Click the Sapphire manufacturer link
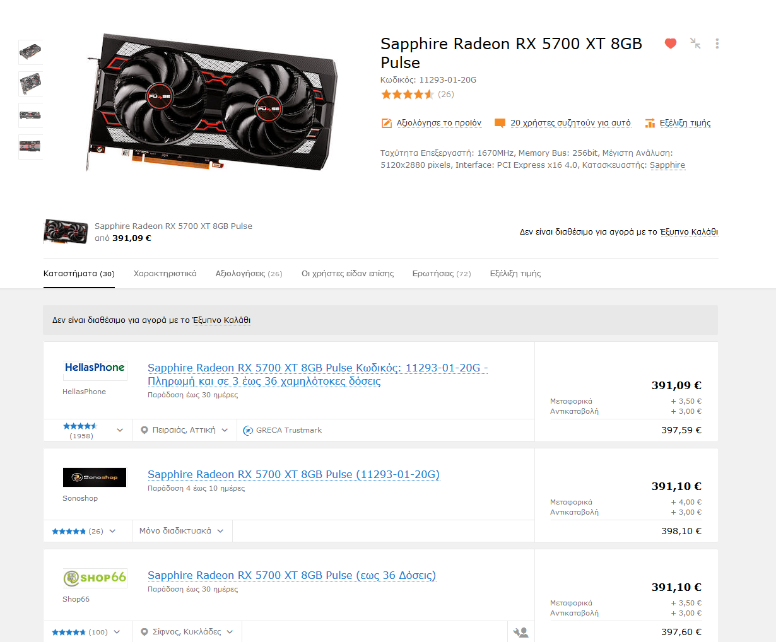Screen dimensions: 776x642 pos(667,165)
